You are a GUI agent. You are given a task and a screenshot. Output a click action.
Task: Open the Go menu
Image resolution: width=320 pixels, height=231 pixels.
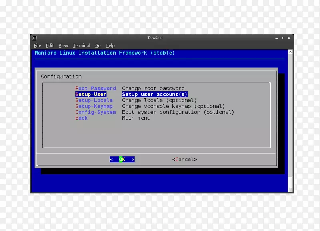(98, 45)
